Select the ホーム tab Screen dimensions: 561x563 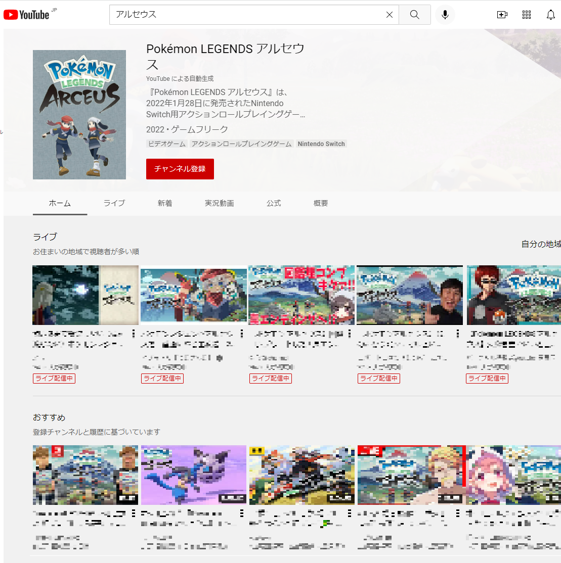60,203
